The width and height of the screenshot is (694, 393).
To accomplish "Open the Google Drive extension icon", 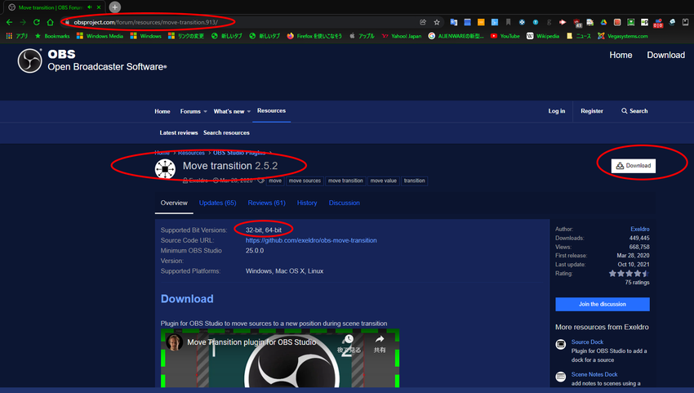I will [x=603, y=22].
